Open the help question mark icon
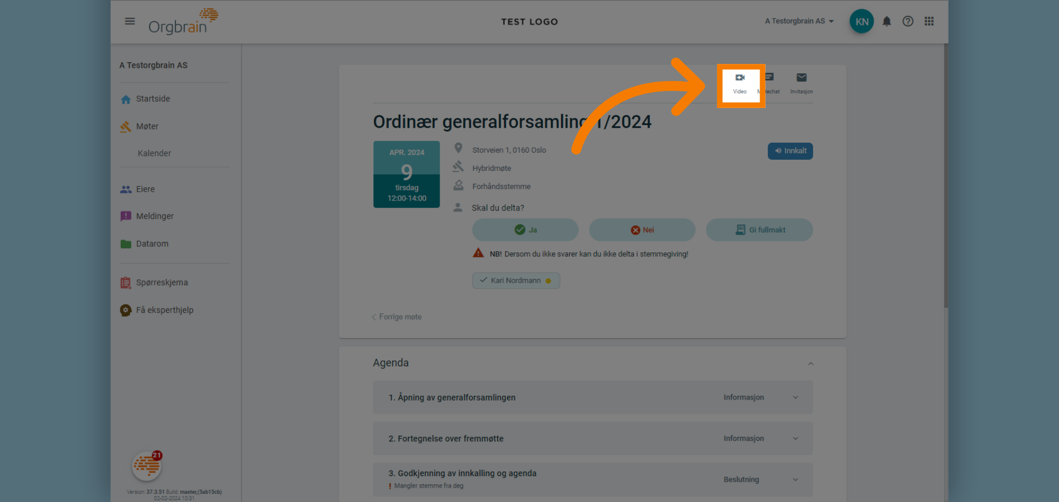 coord(908,21)
